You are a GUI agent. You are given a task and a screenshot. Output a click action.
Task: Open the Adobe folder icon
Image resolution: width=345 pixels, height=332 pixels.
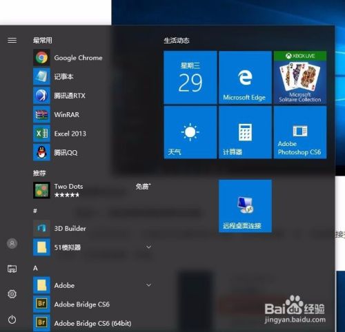click(41, 285)
